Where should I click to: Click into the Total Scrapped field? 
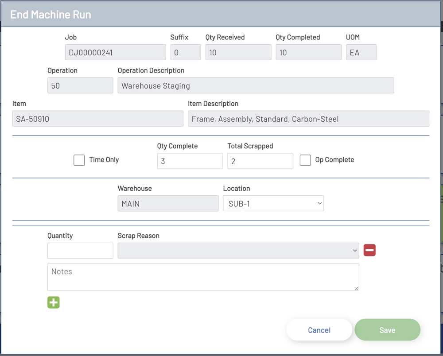click(x=260, y=161)
